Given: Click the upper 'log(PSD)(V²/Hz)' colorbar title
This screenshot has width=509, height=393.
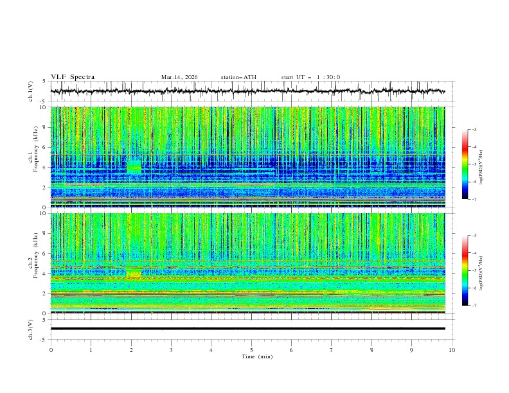Looking at the screenshot, I should coord(481,168).
